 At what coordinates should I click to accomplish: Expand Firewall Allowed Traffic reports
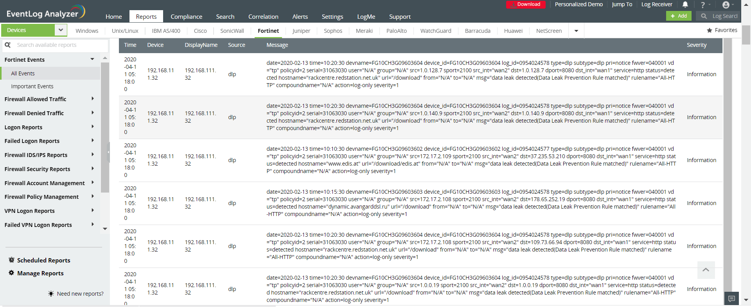click(x=93, y=99)
